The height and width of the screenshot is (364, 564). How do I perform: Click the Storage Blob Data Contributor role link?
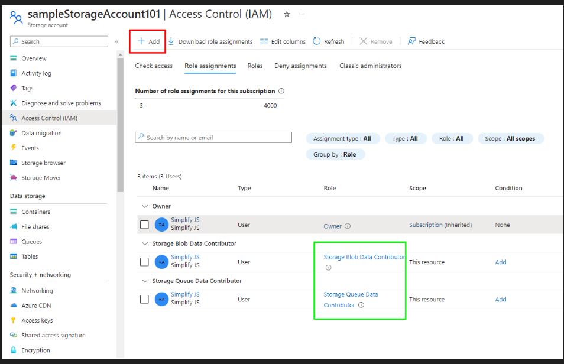tap(364, 257)
